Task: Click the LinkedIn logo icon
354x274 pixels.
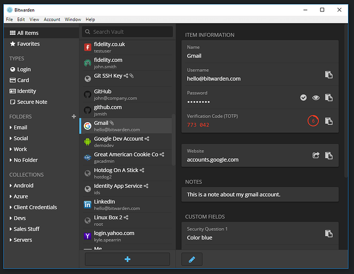Action: [88, 204]
